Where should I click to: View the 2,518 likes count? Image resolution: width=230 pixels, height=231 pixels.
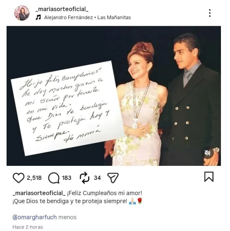click(34, 178)
